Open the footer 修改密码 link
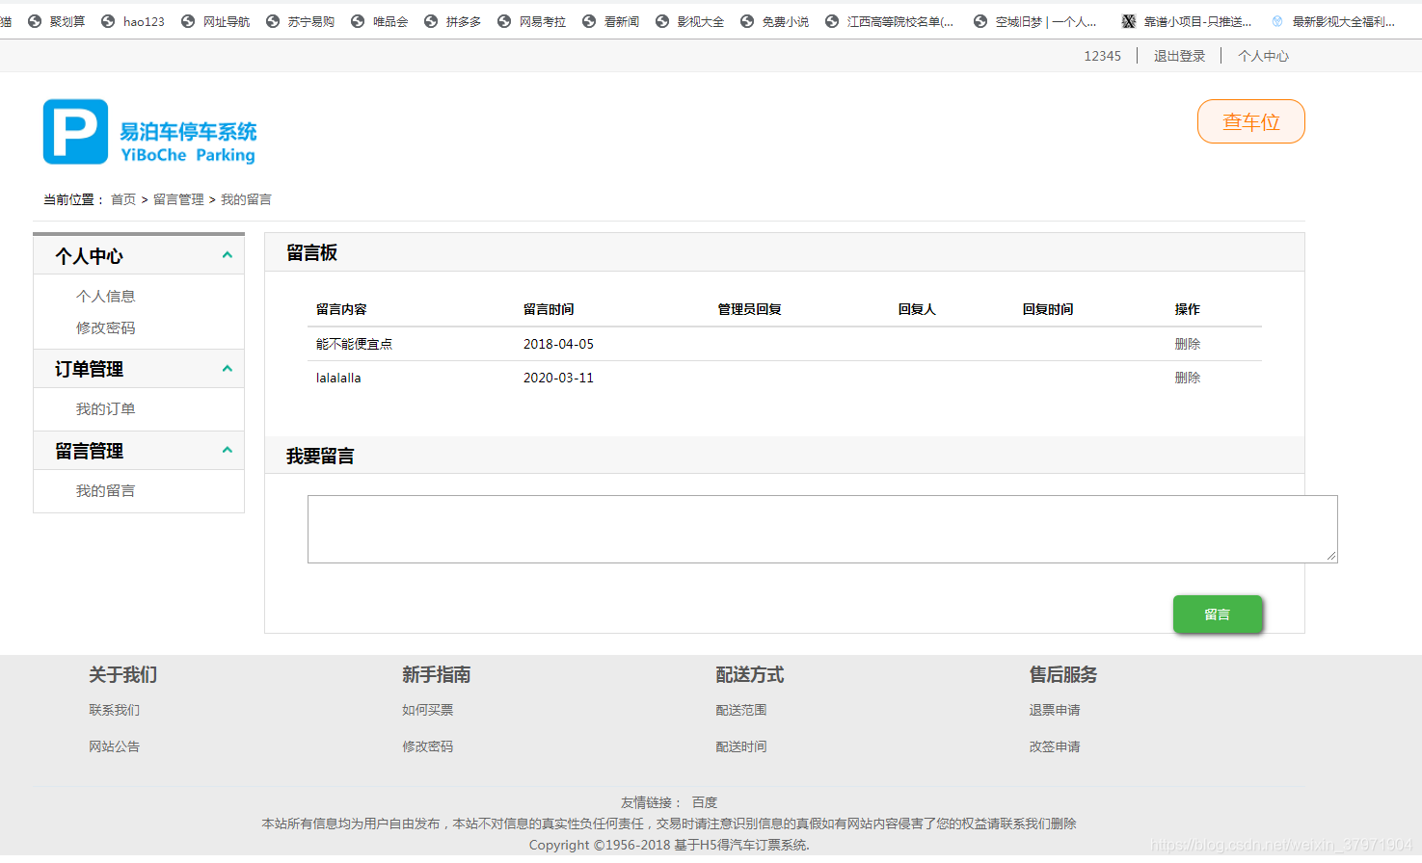Screen dimensions: 1422x863 coord(428,746)
